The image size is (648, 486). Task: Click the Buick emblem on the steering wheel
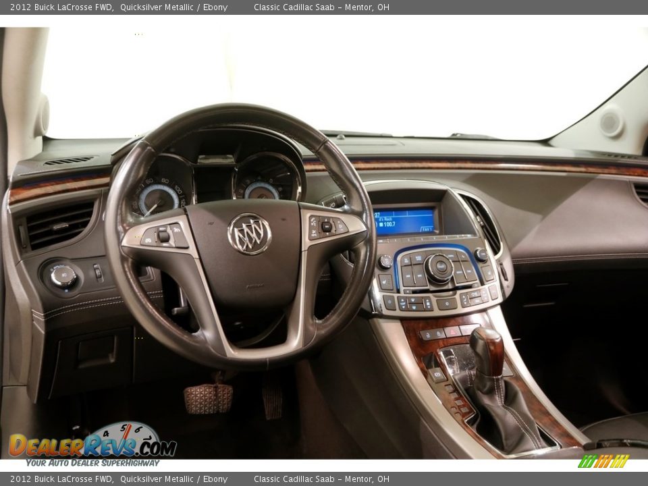[x=249, y=233]
